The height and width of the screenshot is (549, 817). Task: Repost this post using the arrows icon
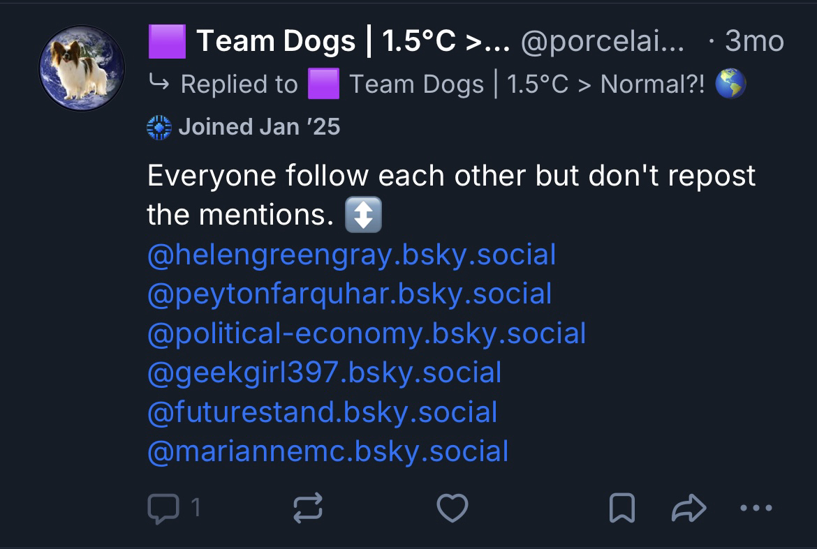coord(307,508)
